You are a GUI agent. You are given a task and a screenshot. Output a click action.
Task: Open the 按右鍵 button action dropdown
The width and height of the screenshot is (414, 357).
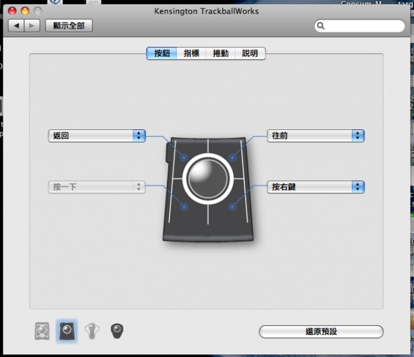click(x=316, y=187)
